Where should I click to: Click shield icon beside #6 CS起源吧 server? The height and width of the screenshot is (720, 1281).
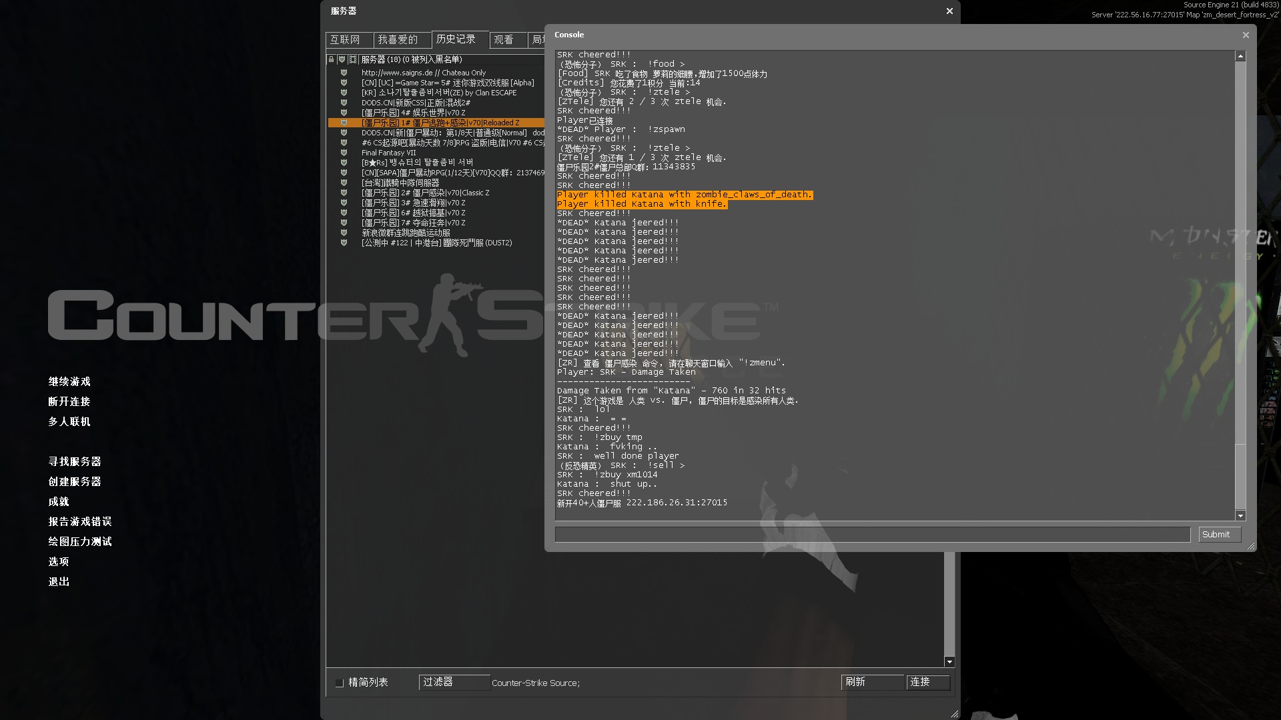click(x=344, y=143)
